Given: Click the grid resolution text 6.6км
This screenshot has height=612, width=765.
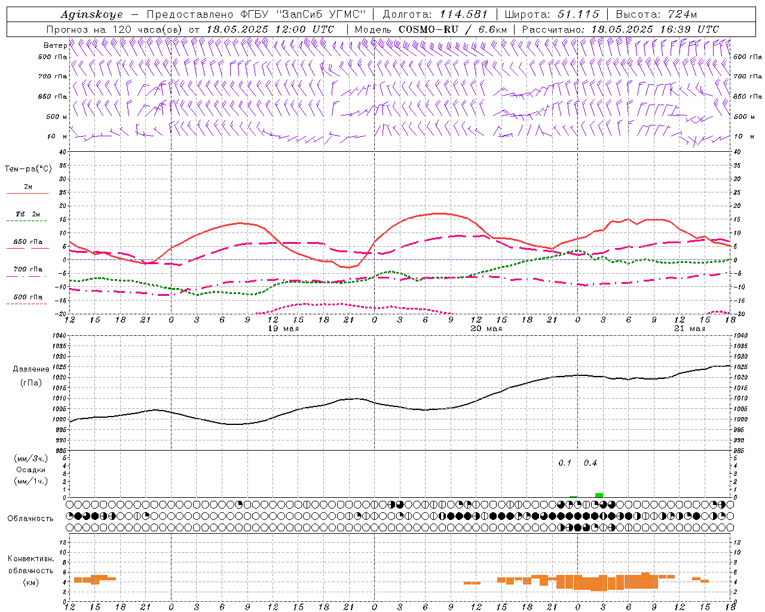Looking at the screenshot, I should [493, 29].
